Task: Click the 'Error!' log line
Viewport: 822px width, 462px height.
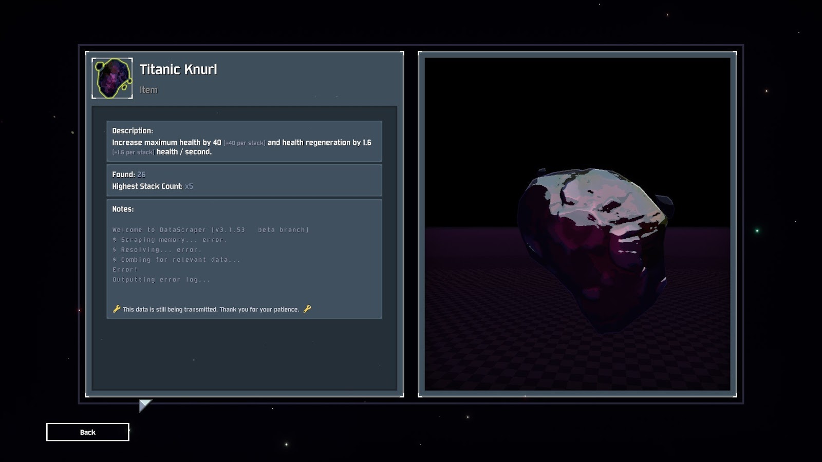Action: [125, 269]
